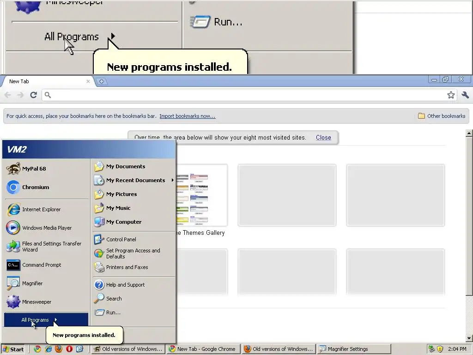Launch Firefox from Quick Launch bar

pos(59,349)
